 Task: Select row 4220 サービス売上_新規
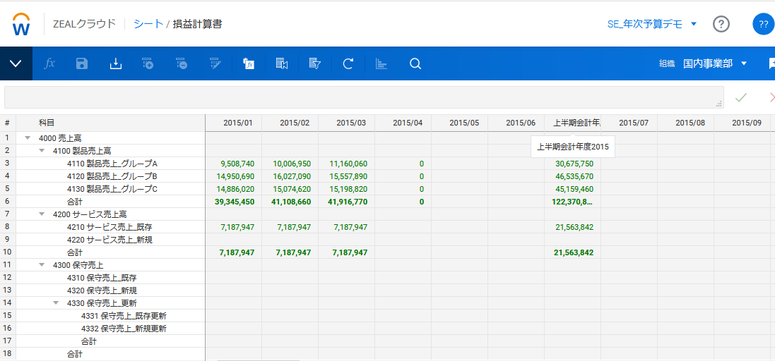108,240
